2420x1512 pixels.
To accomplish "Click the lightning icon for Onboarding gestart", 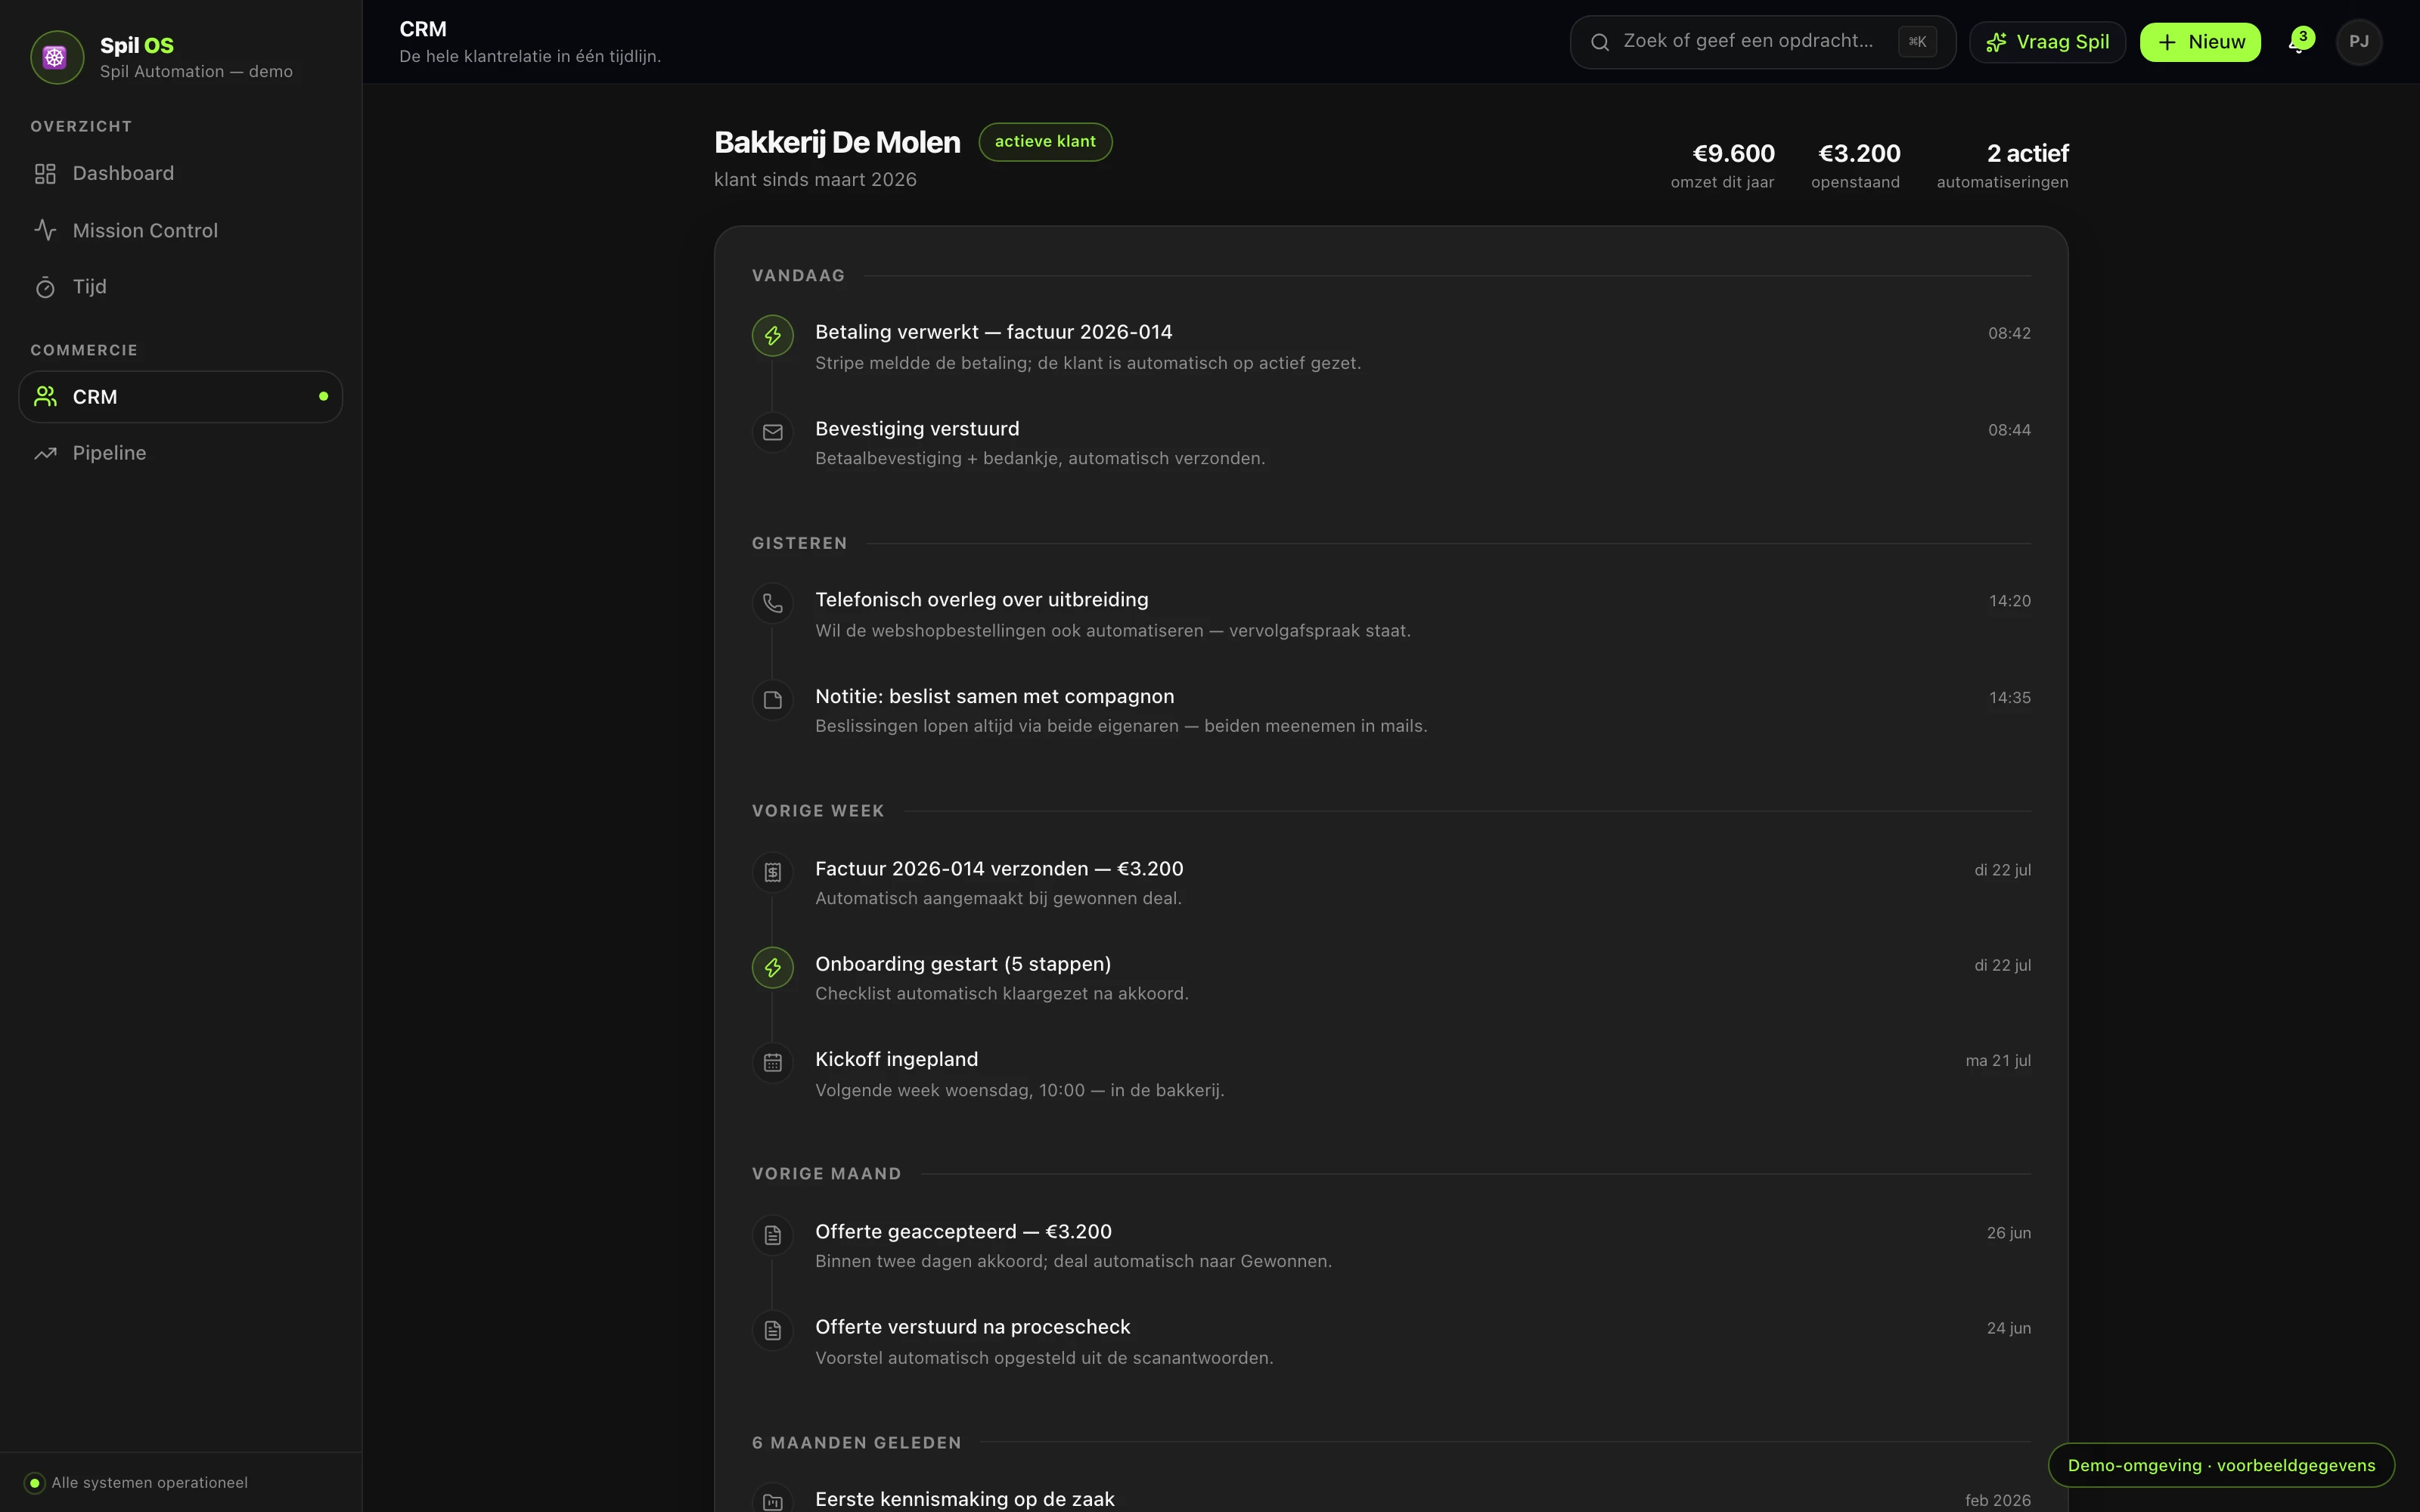I will (773, 968).
